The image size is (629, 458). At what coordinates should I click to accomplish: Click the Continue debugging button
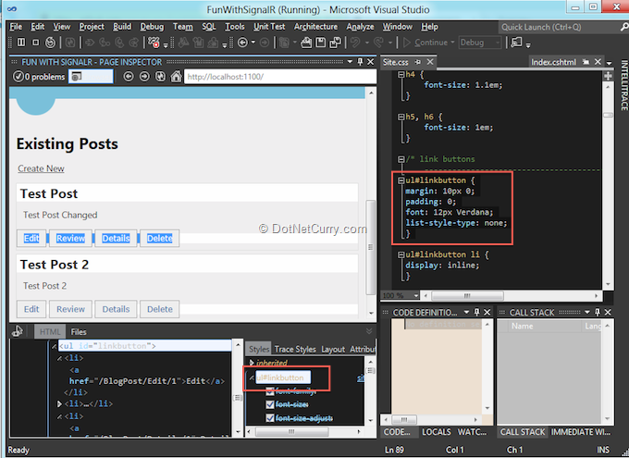tap(428, 43)
